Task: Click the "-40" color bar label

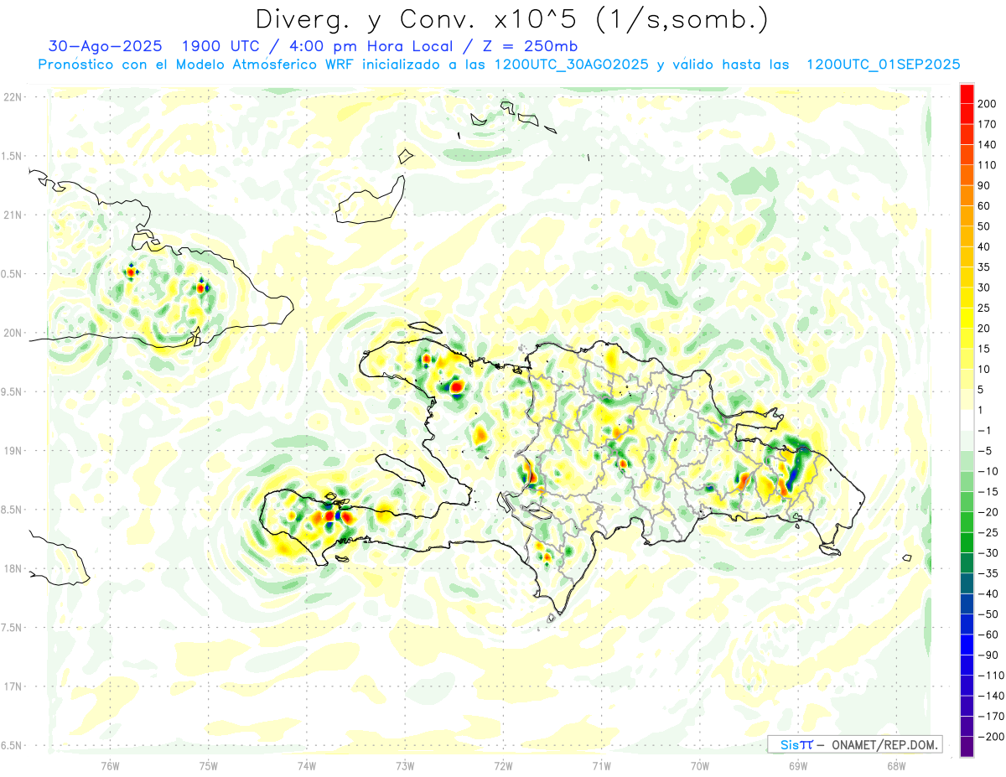Action: point(988,593)
